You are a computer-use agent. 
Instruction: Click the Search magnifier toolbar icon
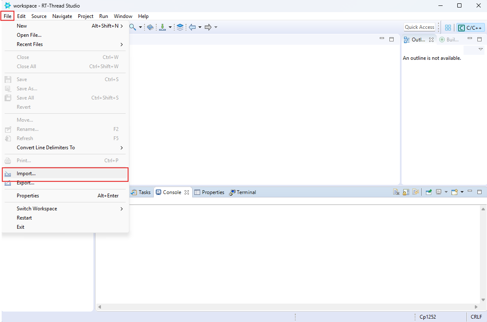click(x=132, y=27)
